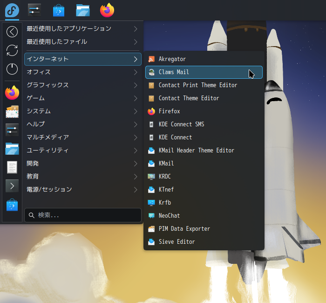Image resolution: width=326 pixels, height=303 pixels.
Task: Click the Contact Print Theme Editor icon
Action: click(x=151, y=85)
